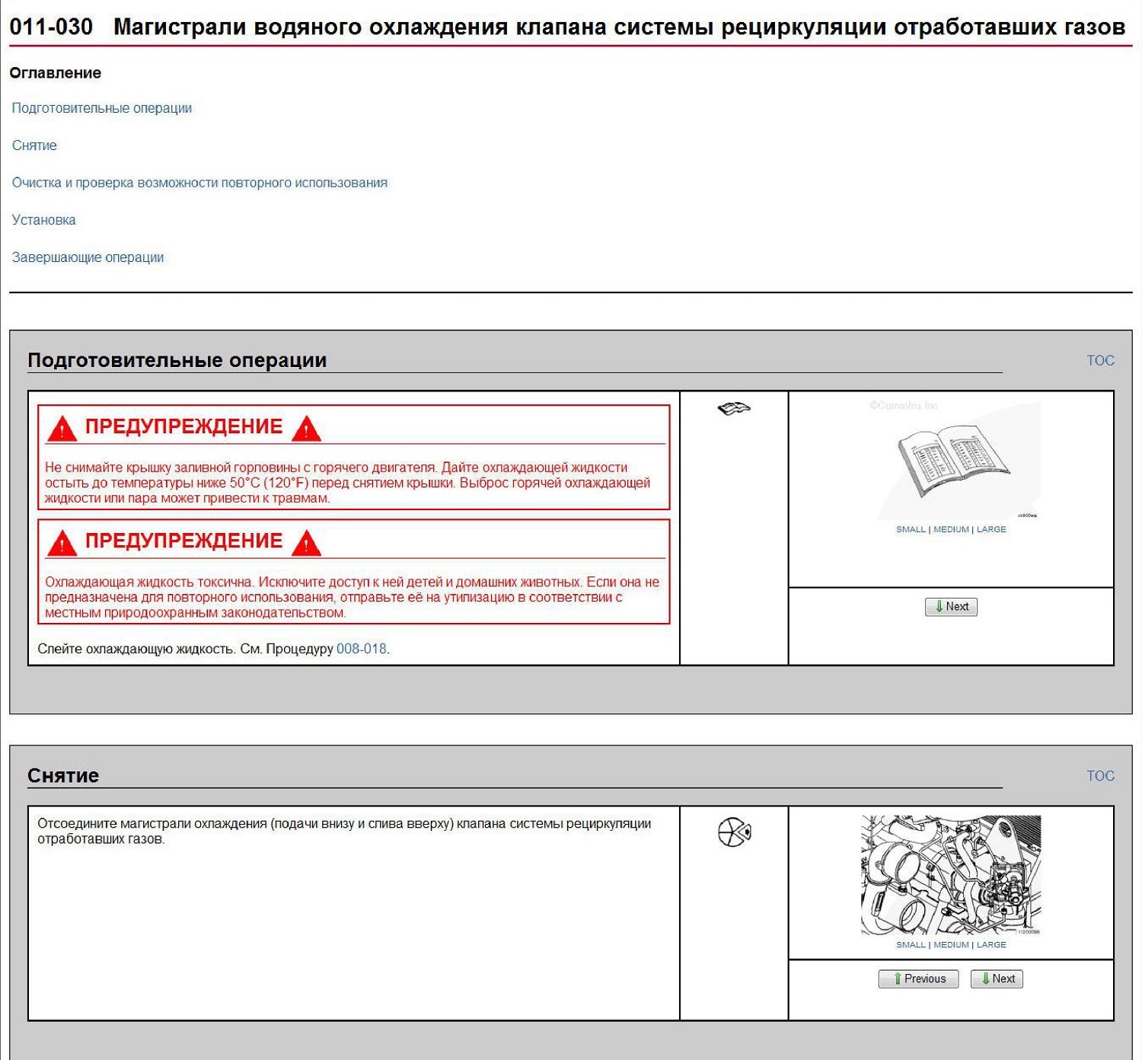Go to Подготовительные операции in table of contents
Image resolution: width=1142 pixels, height=1060 pixels.
(102, 108)
